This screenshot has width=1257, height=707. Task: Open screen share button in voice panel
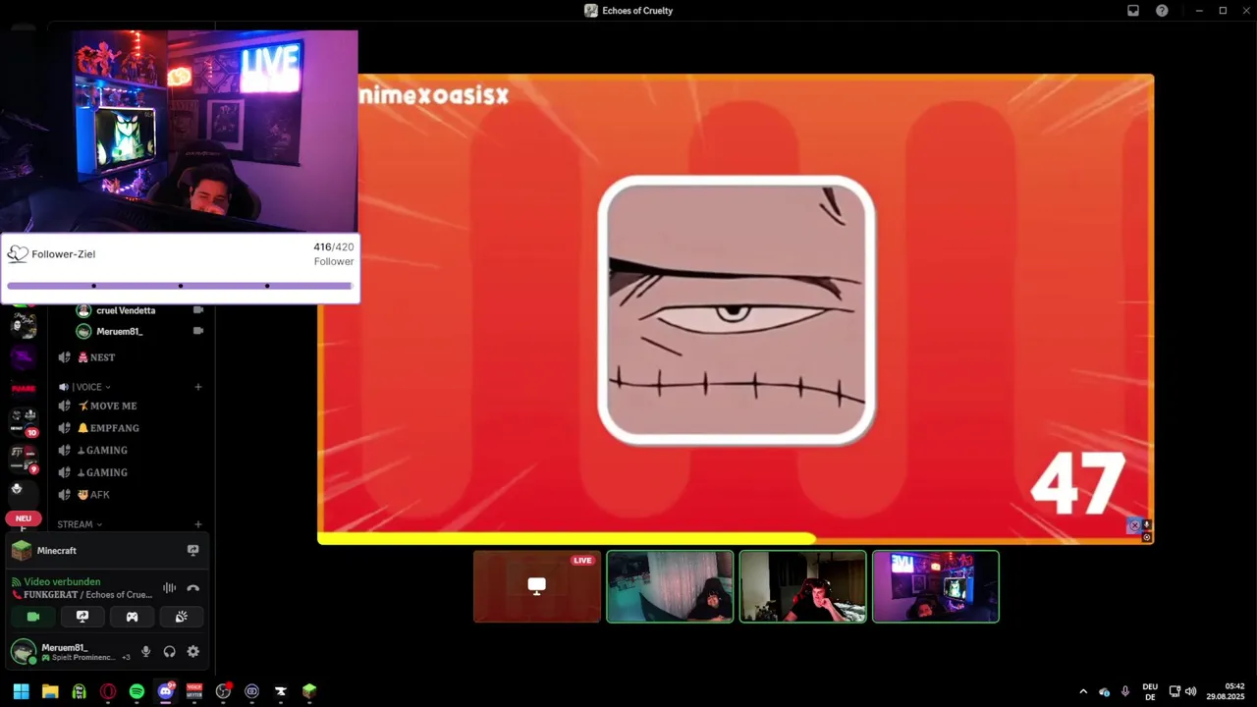point(82,617)
